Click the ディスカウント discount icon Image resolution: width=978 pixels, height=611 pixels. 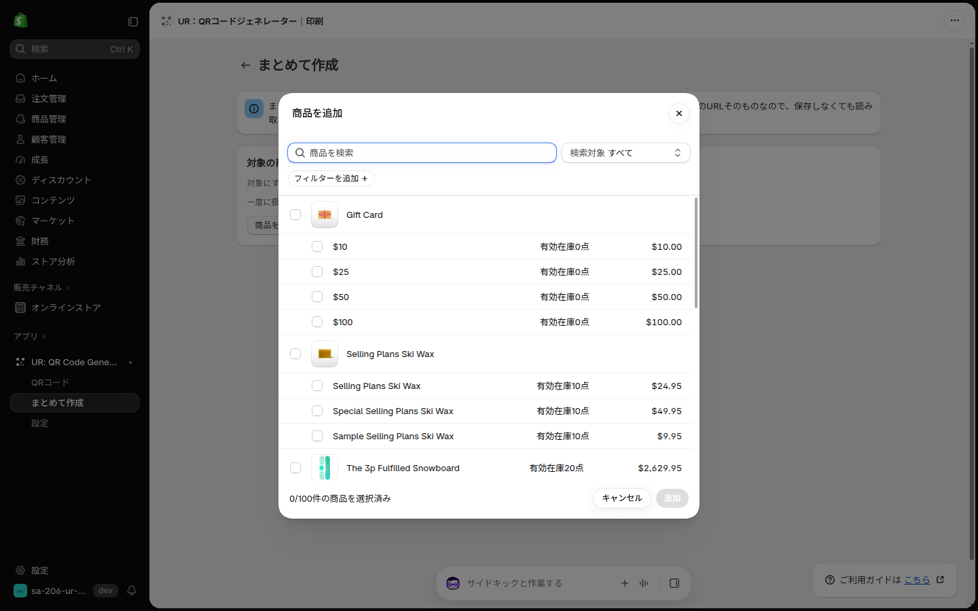tap(20, 180)
